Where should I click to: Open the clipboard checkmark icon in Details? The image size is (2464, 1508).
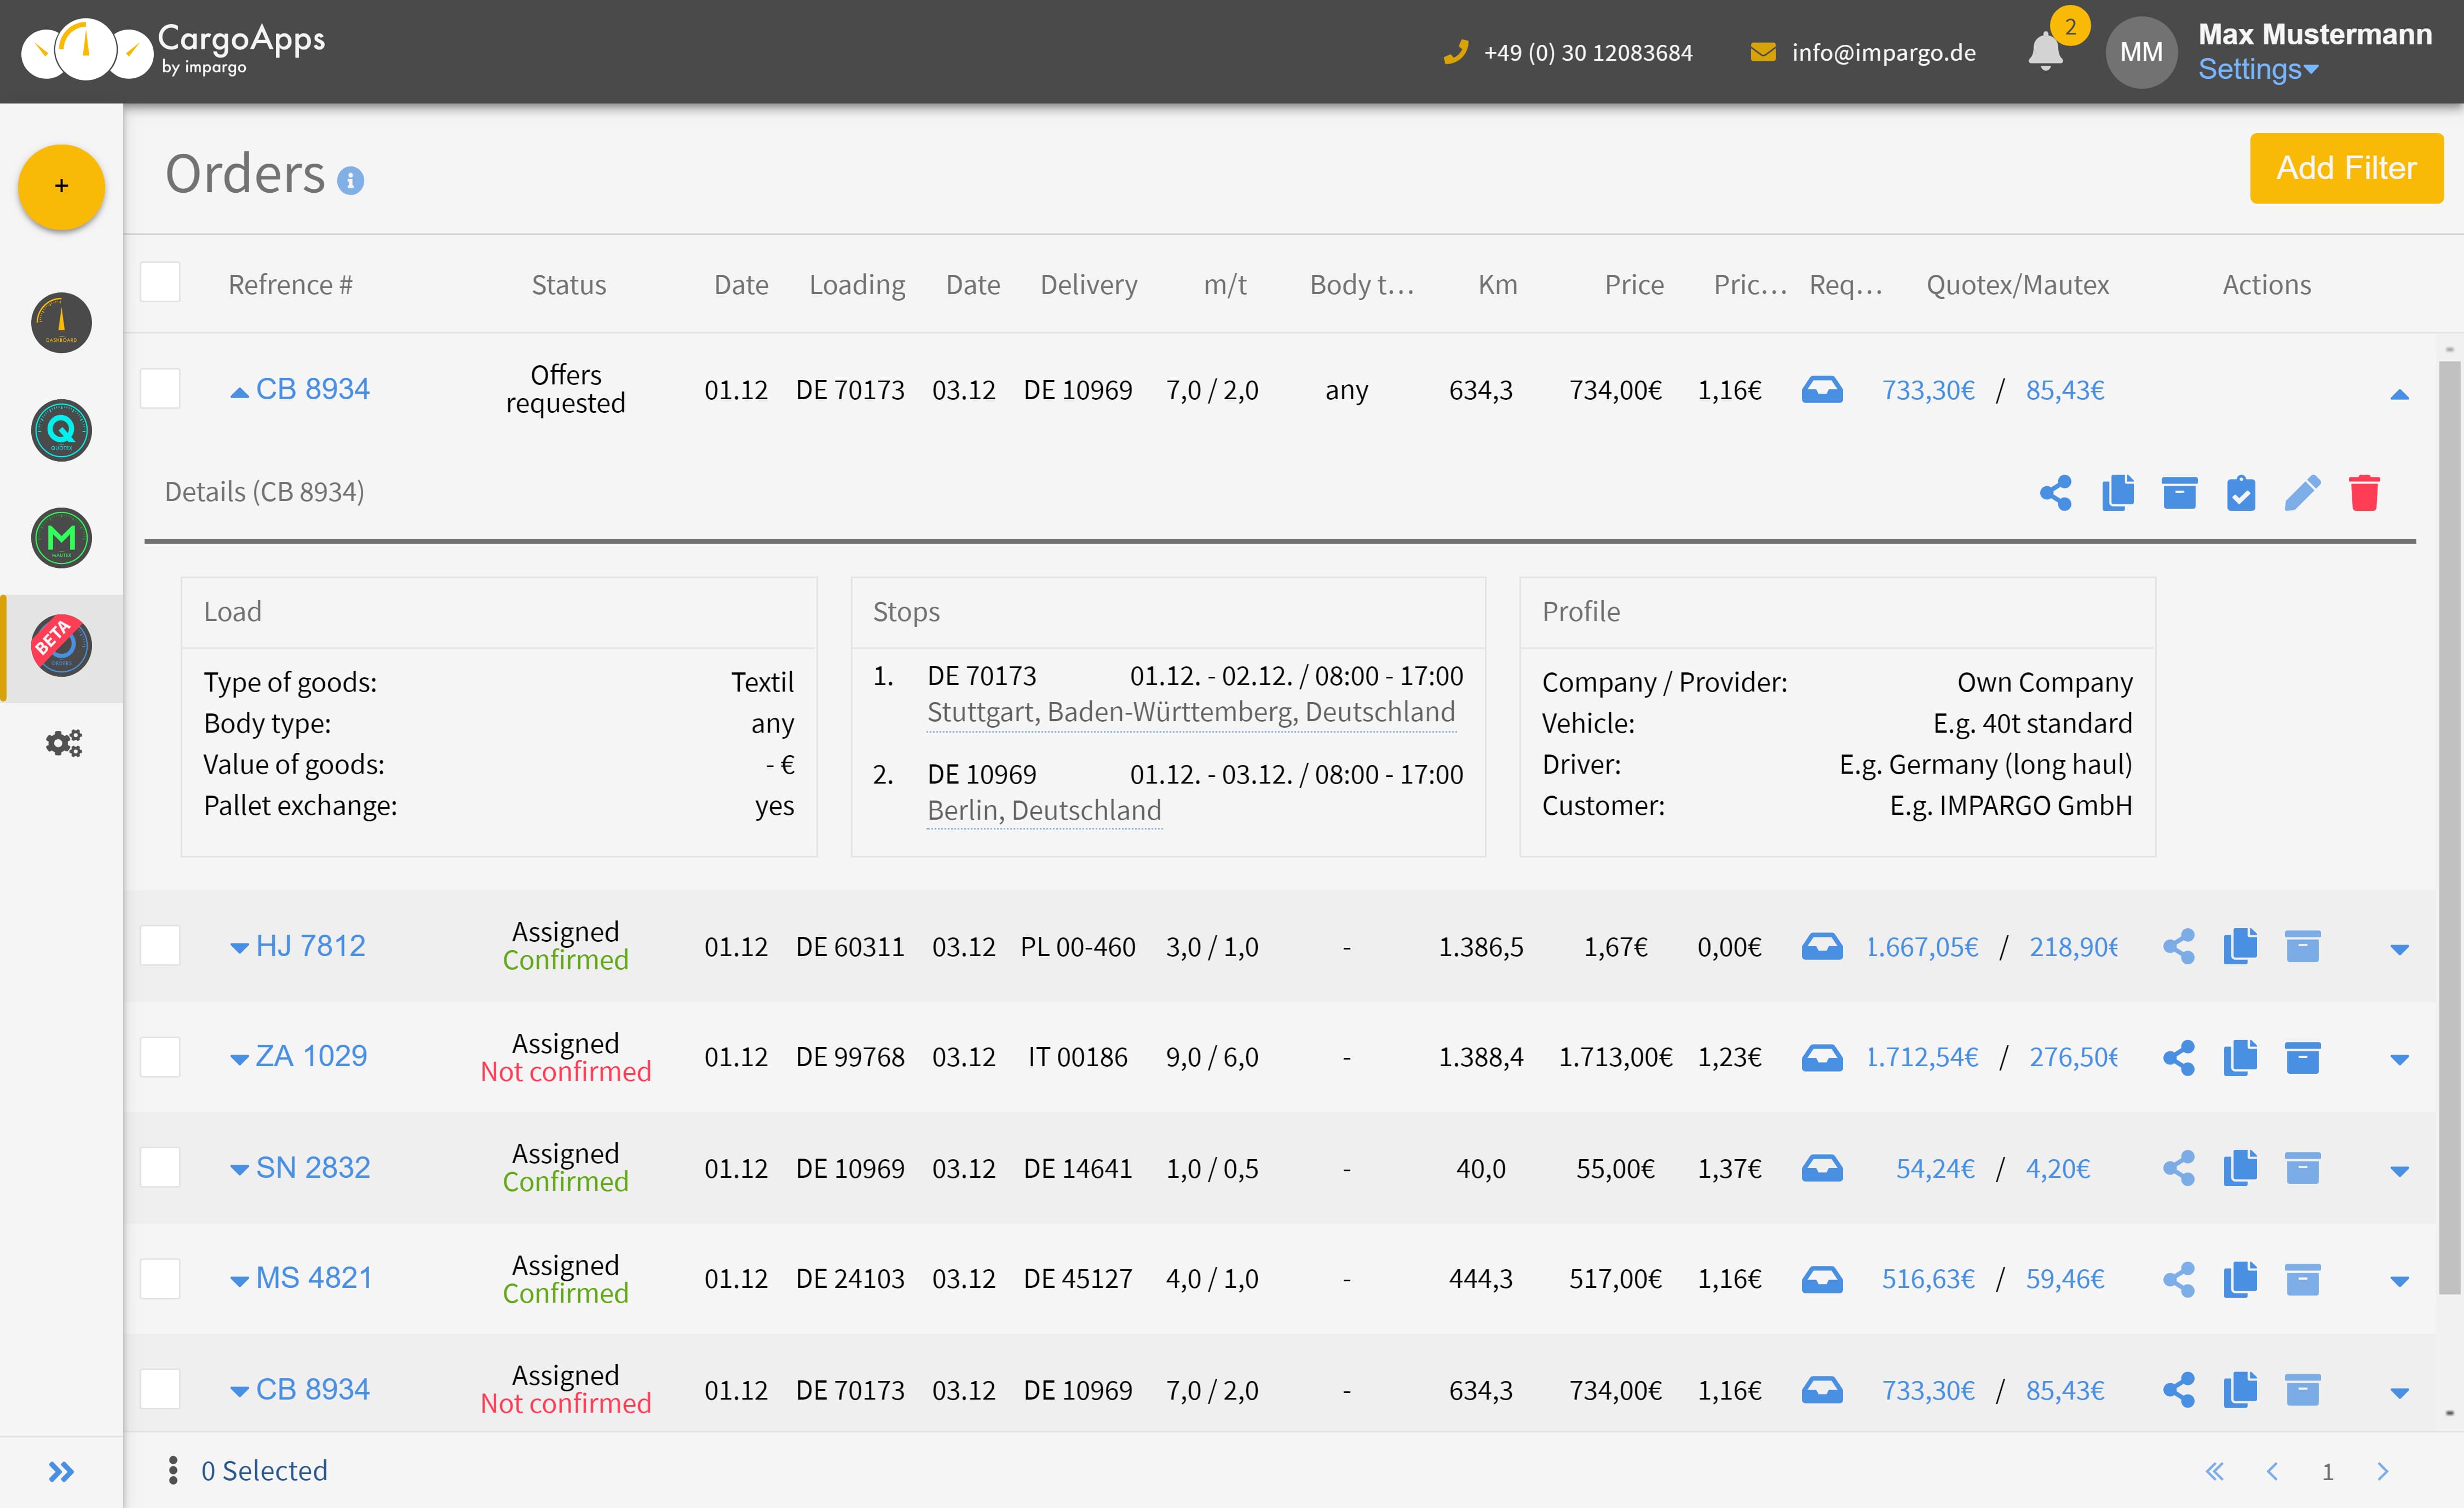(x=2241, y=492)
